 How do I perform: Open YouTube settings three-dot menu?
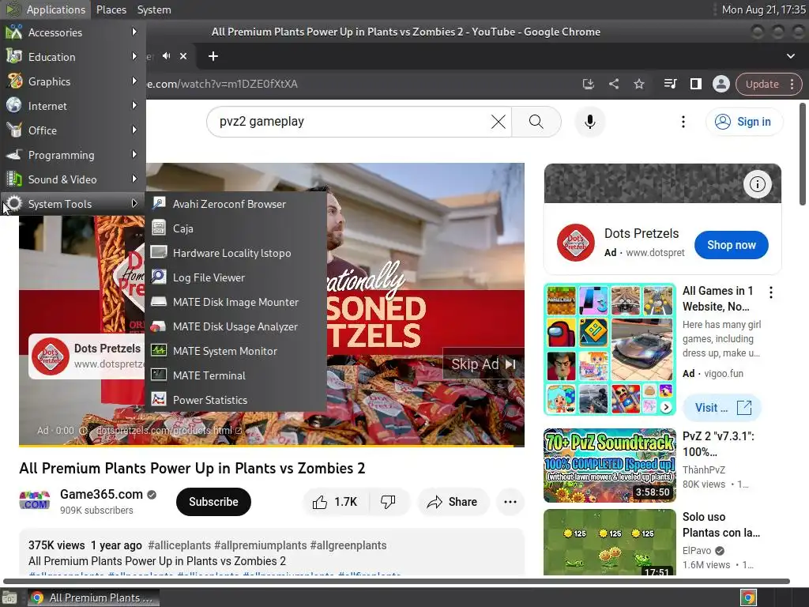click(683, 122)
